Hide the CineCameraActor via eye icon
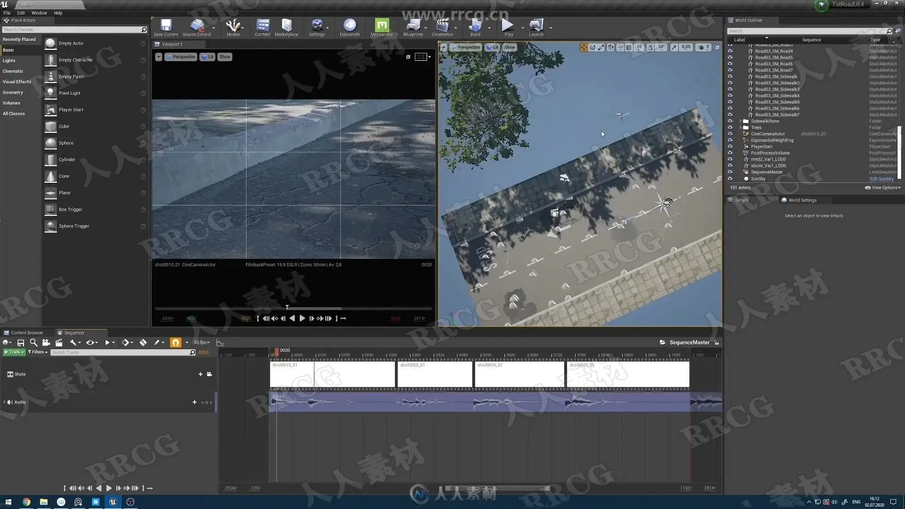Viewport: 905px width, 509px height. [x=730, y=134]
